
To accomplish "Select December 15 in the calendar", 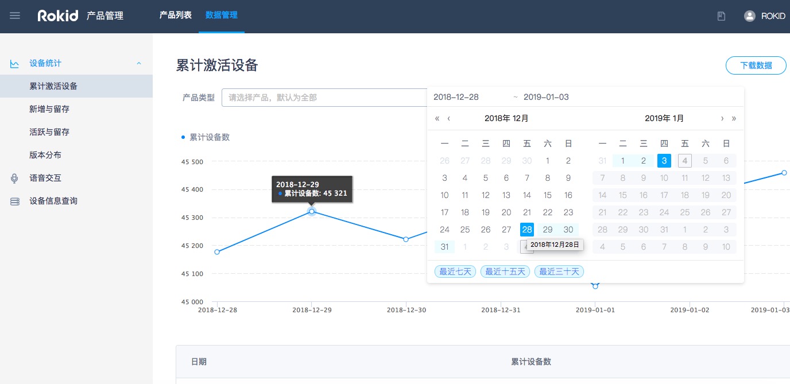I will [548, 195].
